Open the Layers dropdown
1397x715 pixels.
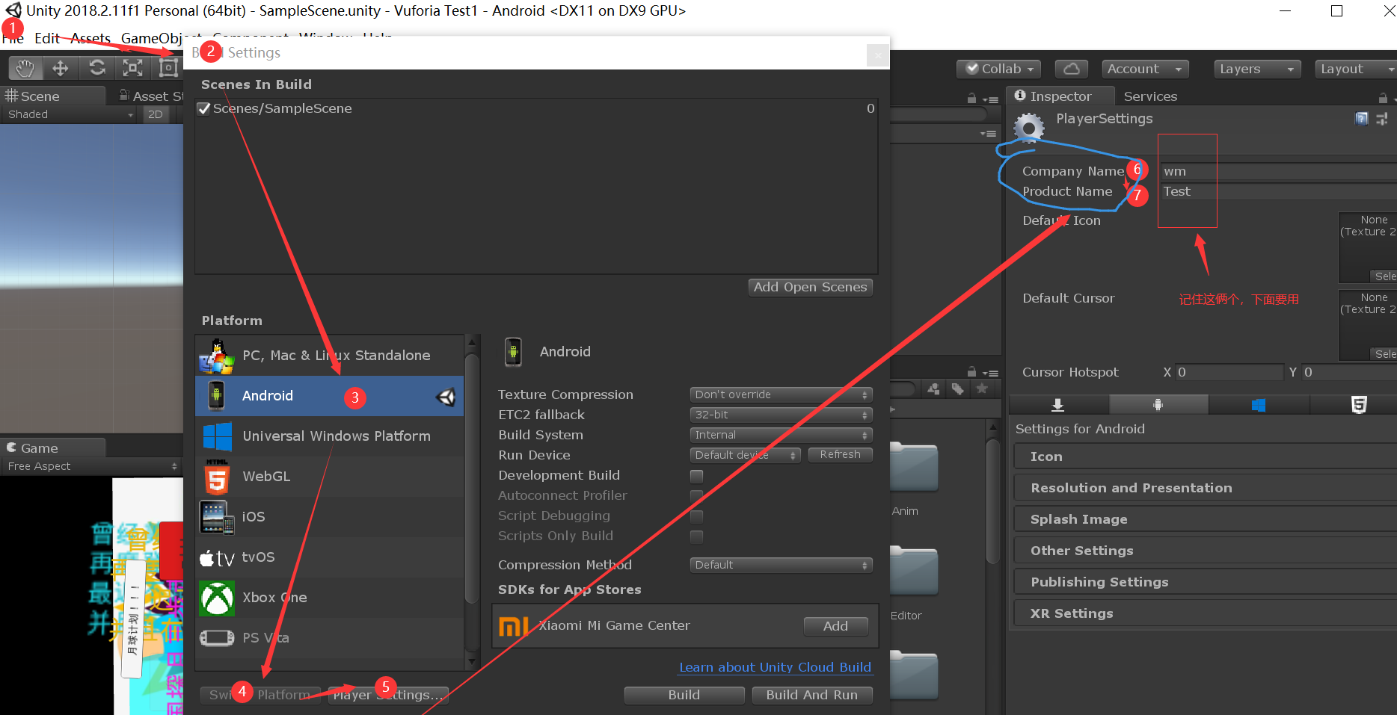1256,69
